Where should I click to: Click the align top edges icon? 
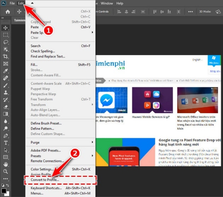(155, 11)
